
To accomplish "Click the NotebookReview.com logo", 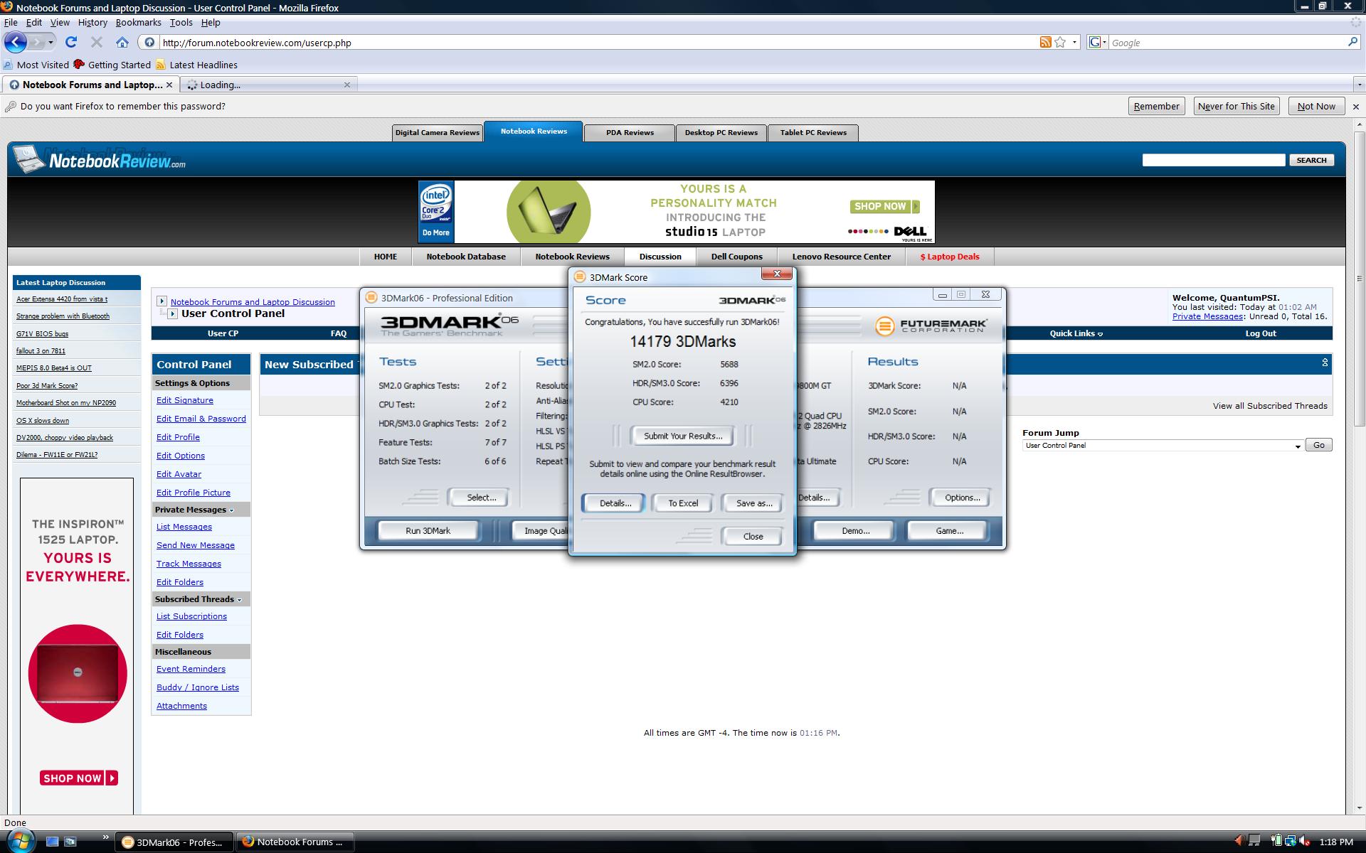I will point(100,160).
